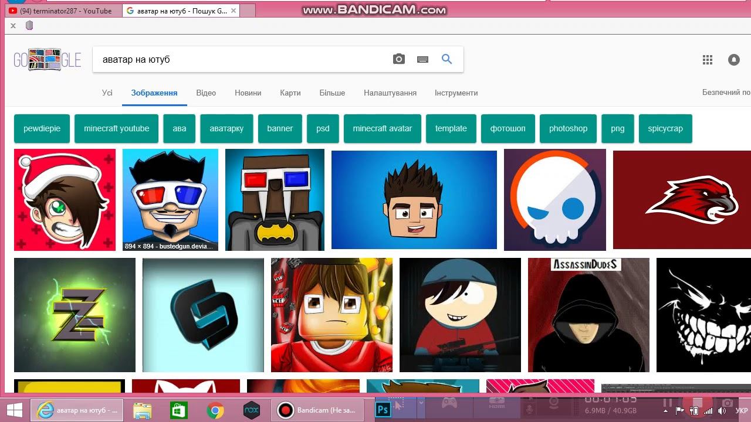Open the white skull orange ring image
The height and width of the screenshot is (422, 751).
(x=555, y=200)
